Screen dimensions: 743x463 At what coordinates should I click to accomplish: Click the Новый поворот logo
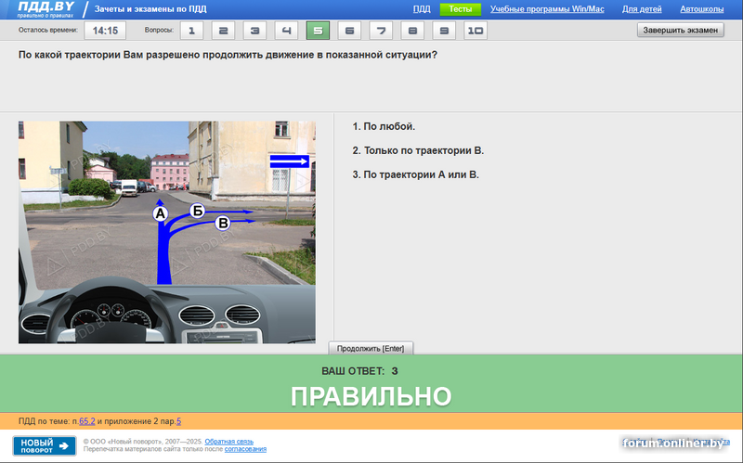tap(45, 445)
